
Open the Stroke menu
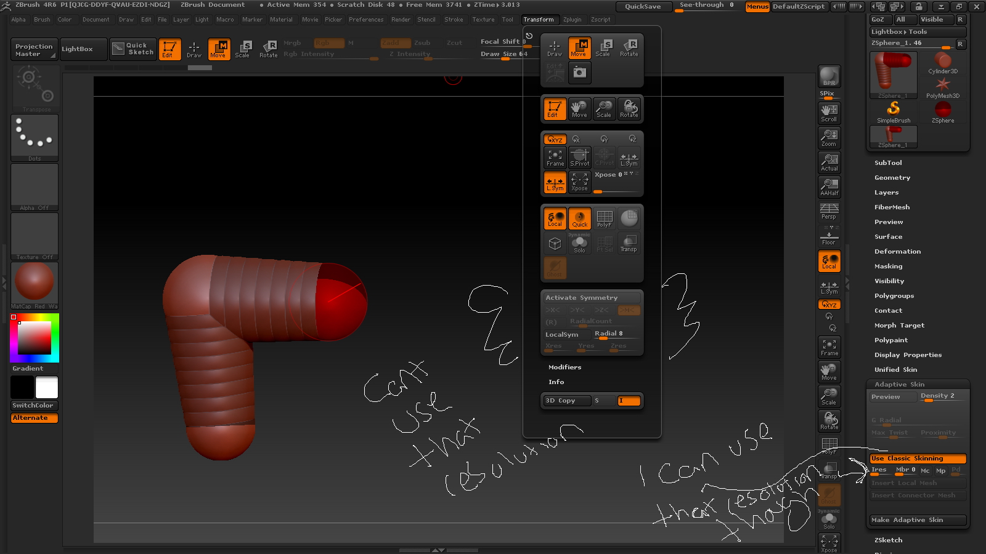point(454,20)
